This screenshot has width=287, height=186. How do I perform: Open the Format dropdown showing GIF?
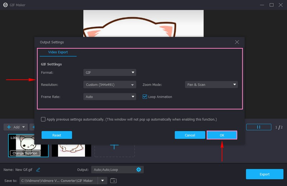pyautogui.click(x=109, y=73)
